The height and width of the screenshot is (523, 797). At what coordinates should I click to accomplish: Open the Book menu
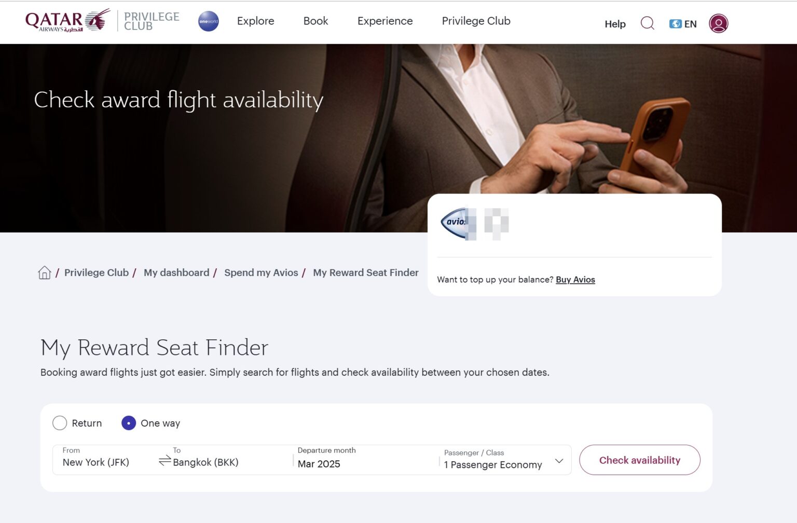coord(315,21)
